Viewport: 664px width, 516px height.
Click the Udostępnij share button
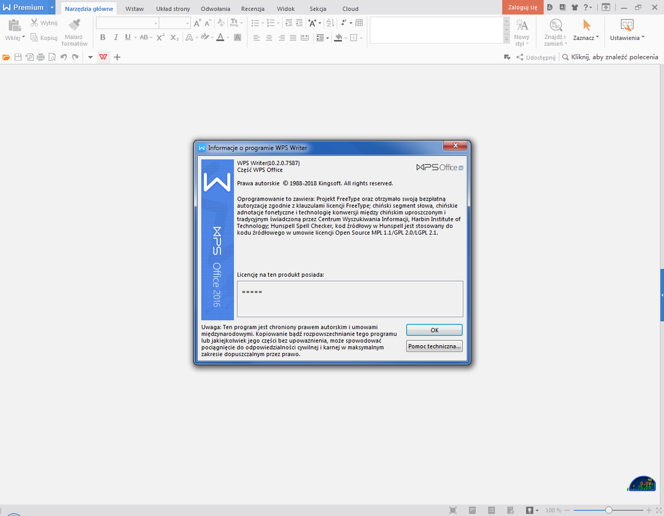click(536, 57)
